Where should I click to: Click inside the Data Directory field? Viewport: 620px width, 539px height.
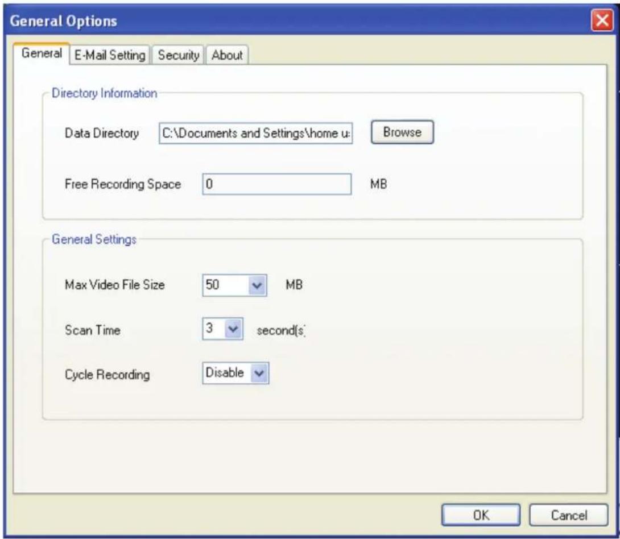[255, 133]
